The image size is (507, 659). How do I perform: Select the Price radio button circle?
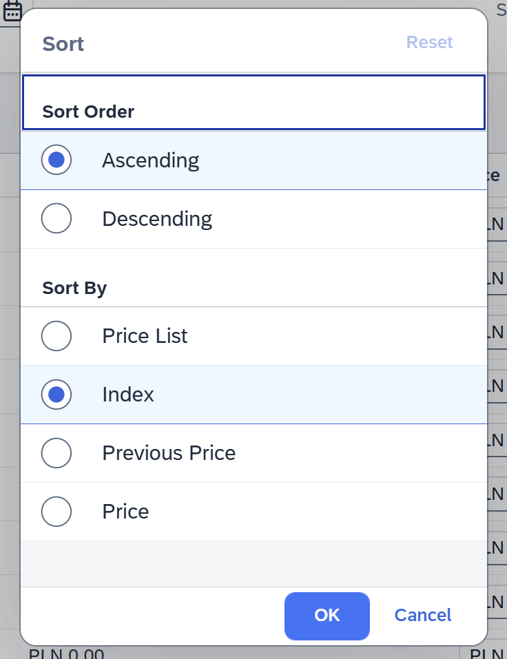(x=56, y=512)
